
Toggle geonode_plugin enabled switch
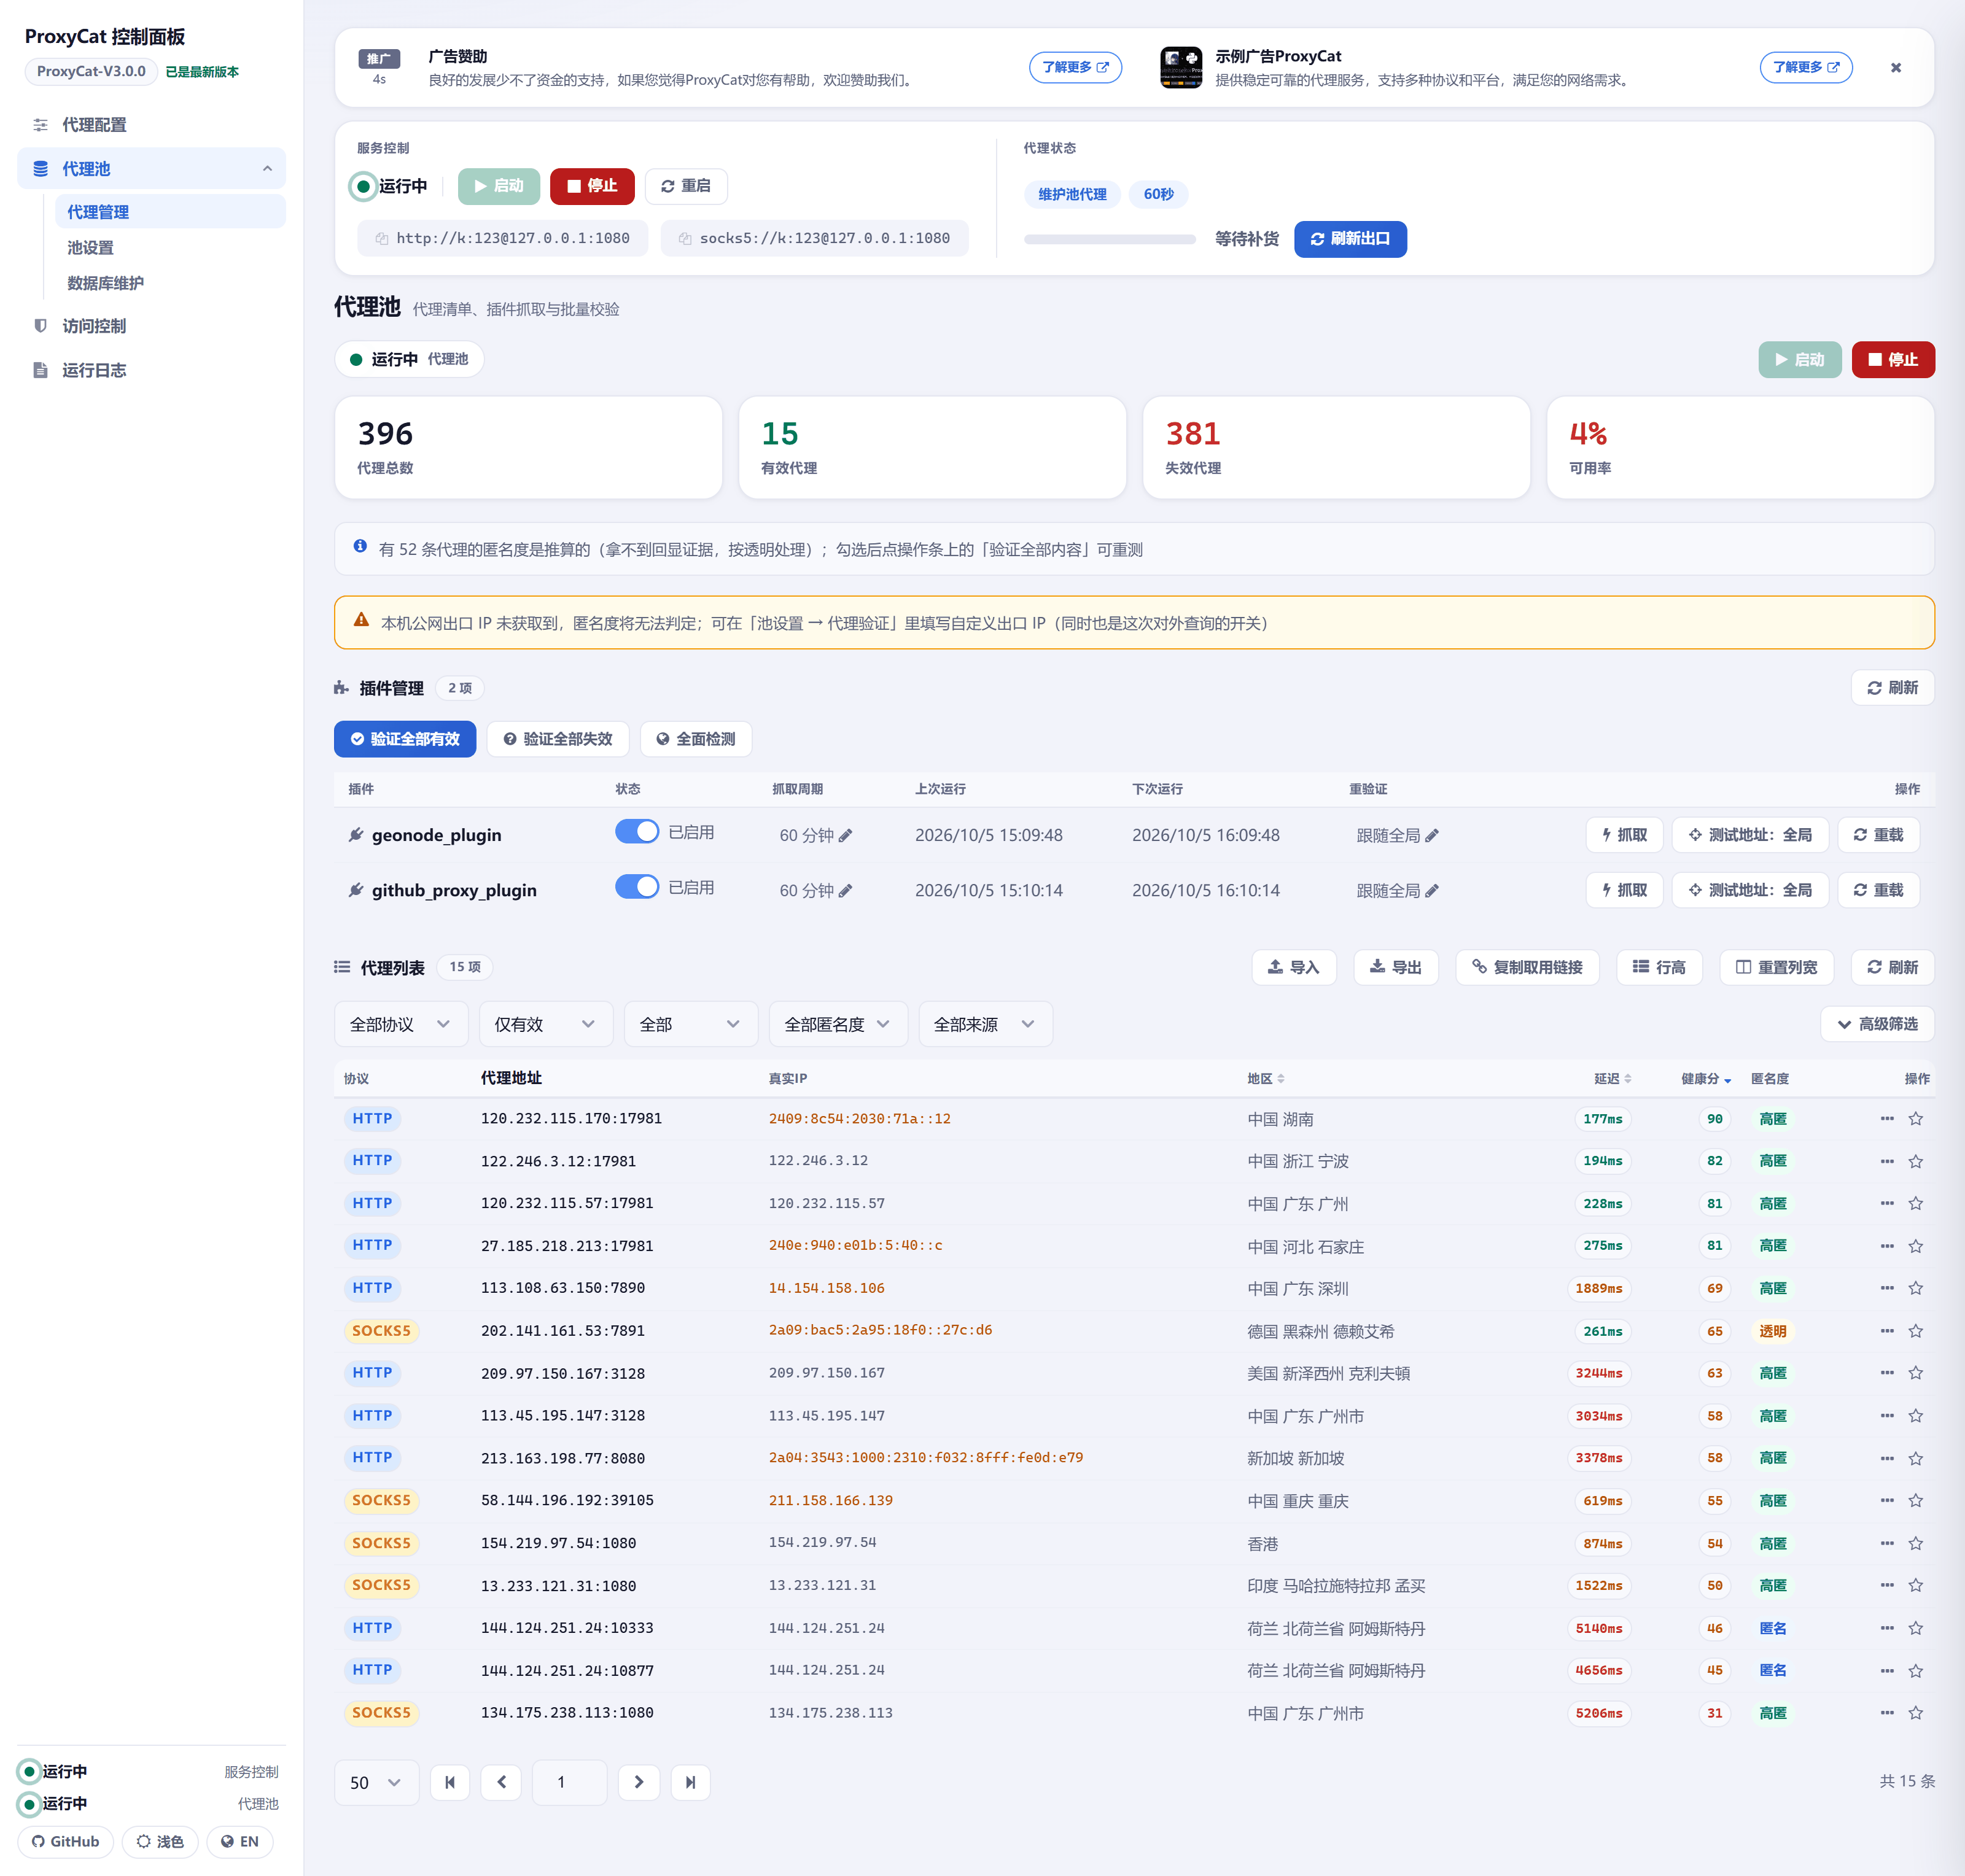tap(636, 832)
